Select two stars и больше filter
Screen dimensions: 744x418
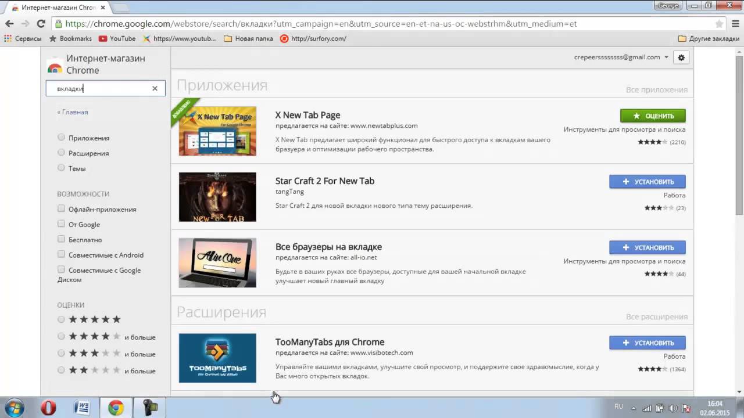61,370
